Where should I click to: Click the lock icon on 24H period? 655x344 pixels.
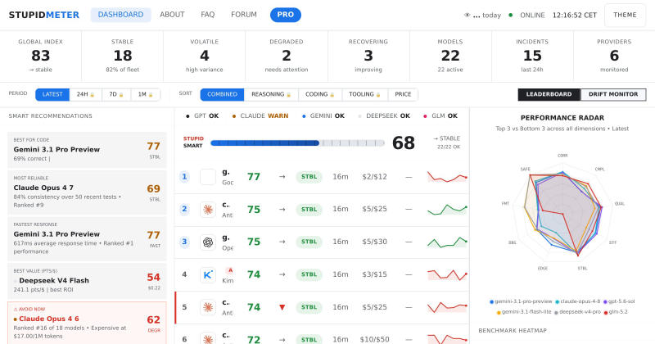tap(93, 95)
